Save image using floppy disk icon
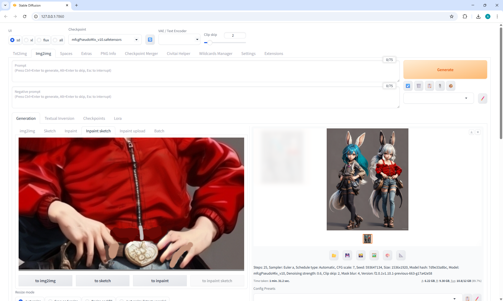This screenshot has height=301, width=503. (x=347, y=255)
